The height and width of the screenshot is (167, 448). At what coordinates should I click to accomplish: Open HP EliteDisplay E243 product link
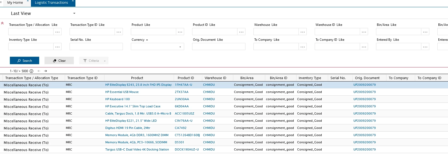138,85
